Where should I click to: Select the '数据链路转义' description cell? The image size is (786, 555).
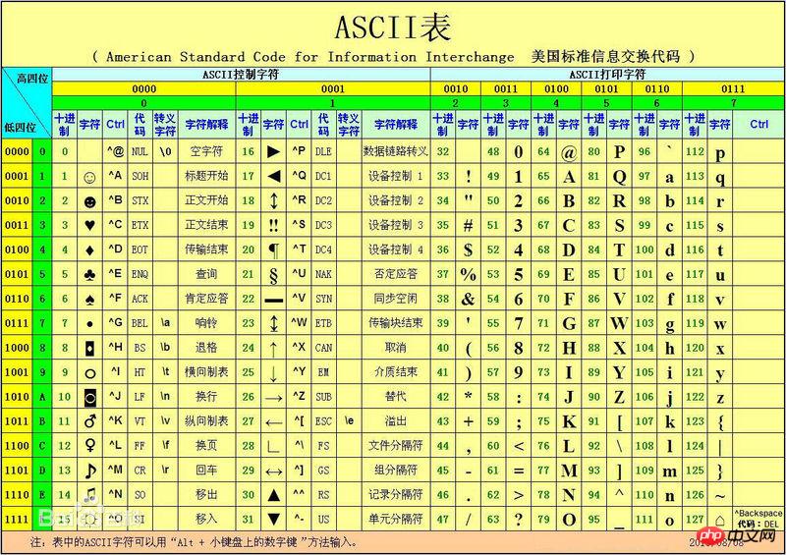[396, 151]
